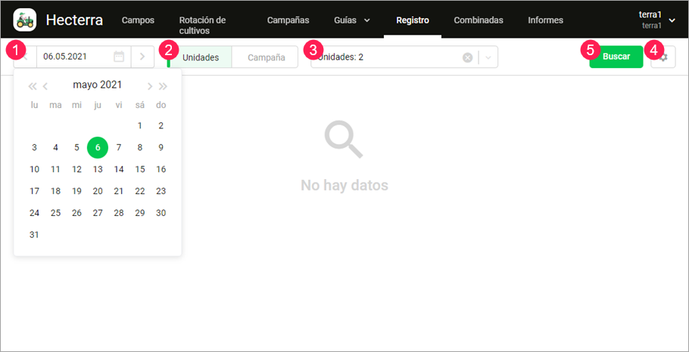Viewport: 689px width, 352px height.
Task: Select day 3 in calendar
Action: (34, 147)
